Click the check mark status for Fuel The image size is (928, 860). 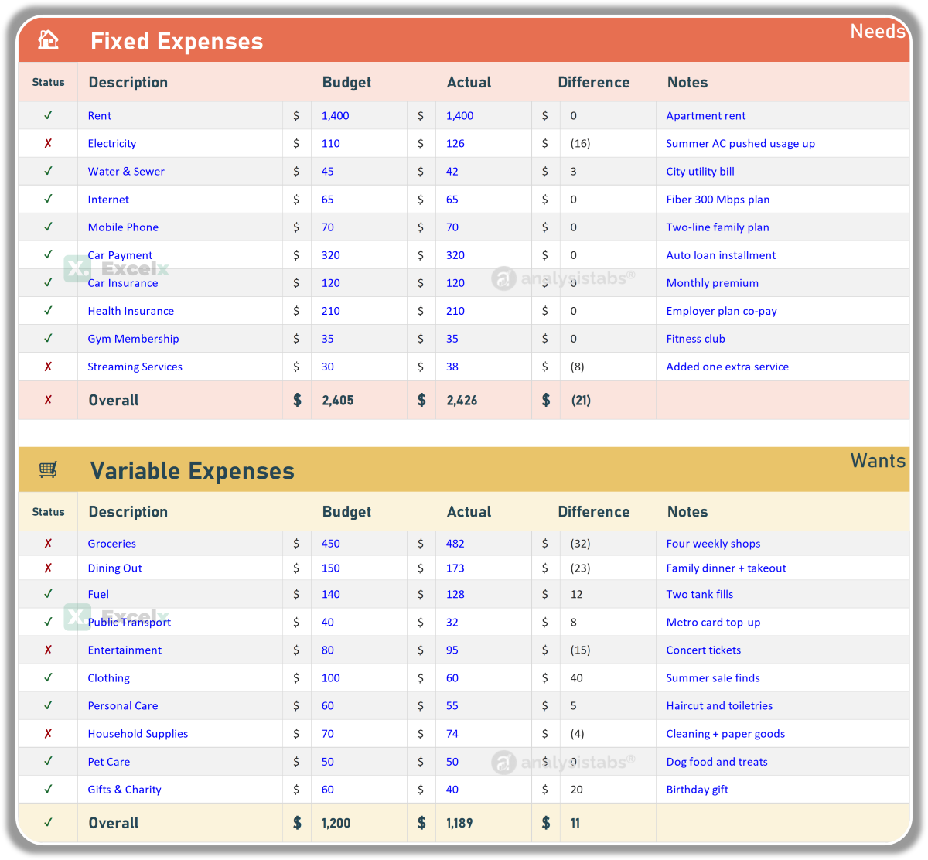click(x=48, y=594)
